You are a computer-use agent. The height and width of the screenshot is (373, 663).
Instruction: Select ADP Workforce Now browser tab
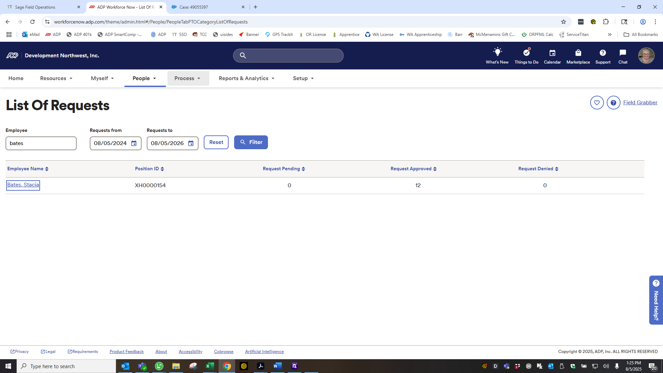coord(126,7)
